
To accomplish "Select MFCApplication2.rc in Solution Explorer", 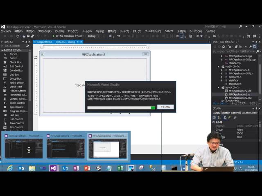I will (x=239, y=94).
